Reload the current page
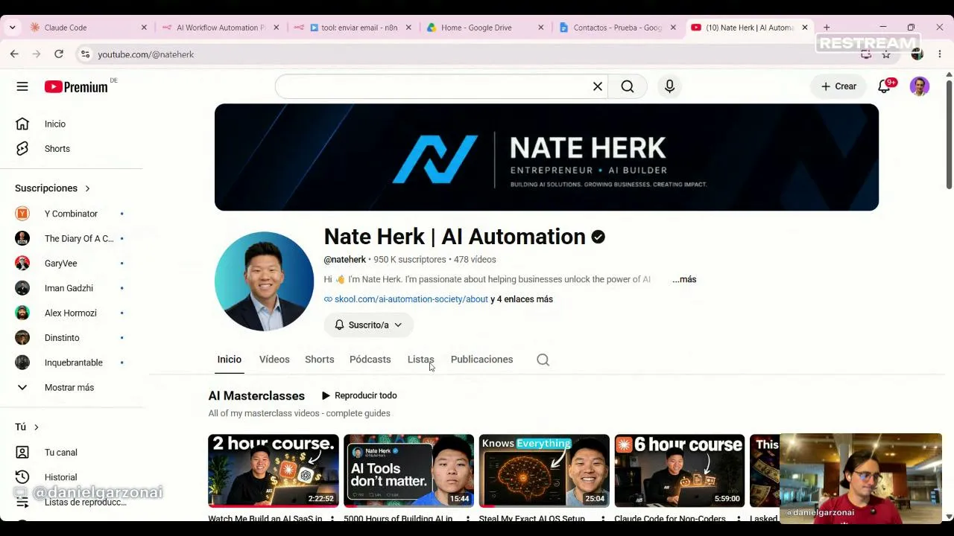Image resolution: width=954 pixels, height=536 pixels. tap(58, 54)
